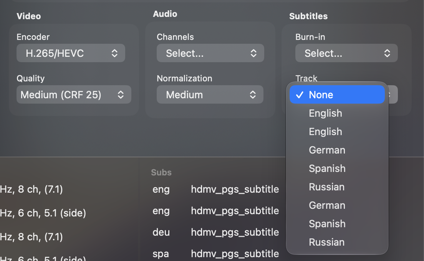Choose None in the Track menu

click(x=337, y=94)
